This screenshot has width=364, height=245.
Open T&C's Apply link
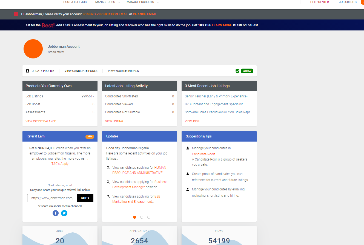[x=60, y=164]
